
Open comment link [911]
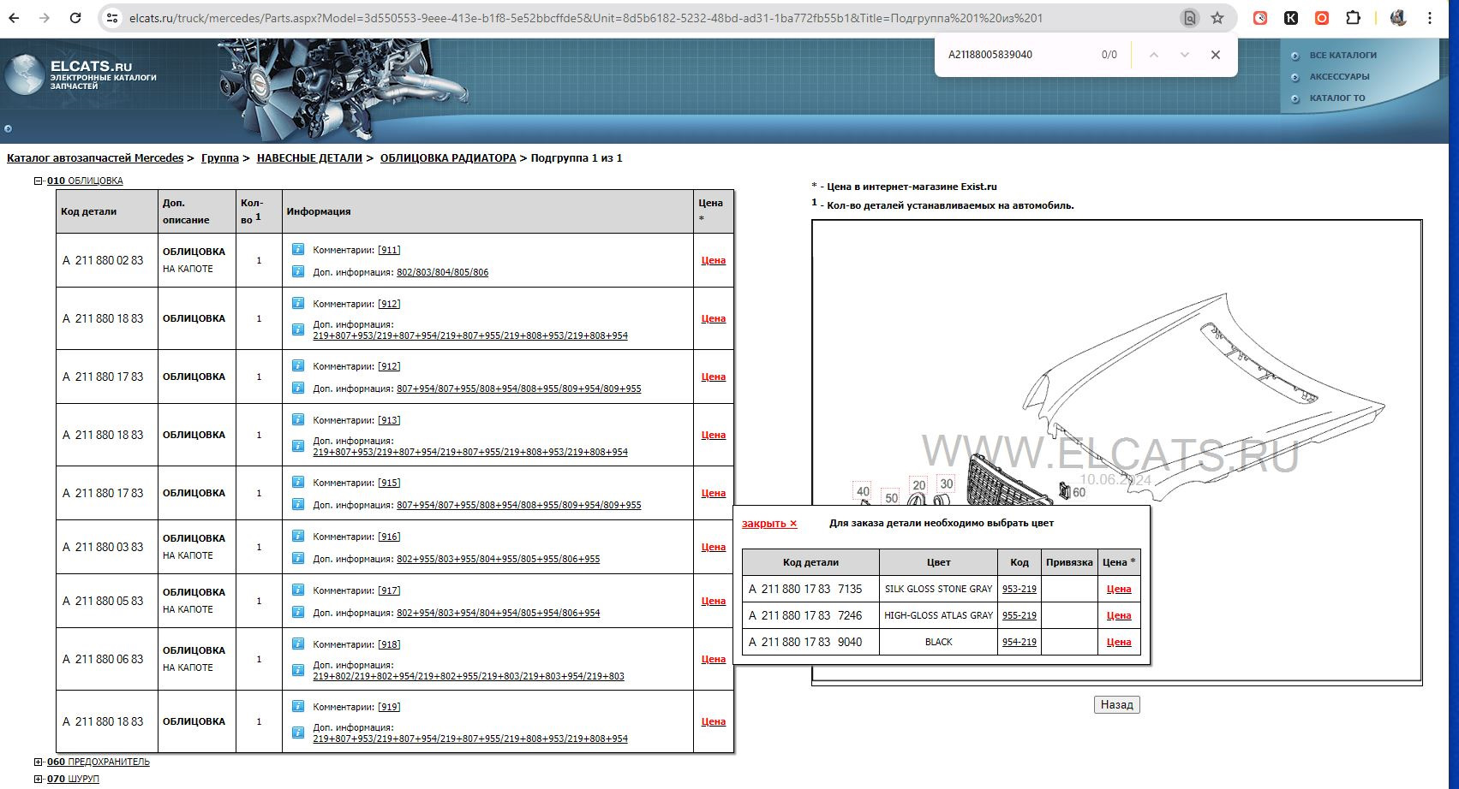point(389,250)
